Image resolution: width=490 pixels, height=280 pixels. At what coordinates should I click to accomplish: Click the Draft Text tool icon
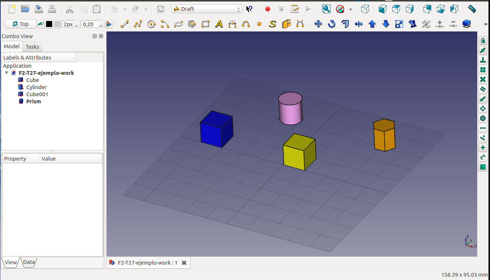(219, 24)
